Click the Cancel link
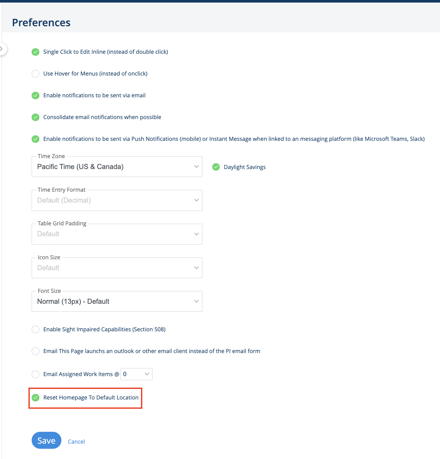The image size is (440, 459). 76,442
